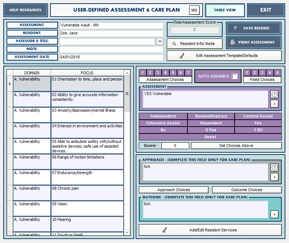Screen dimensions: 289x243
Task: Click the printer icon on Print Assessment
Action: tap(233, 42)
